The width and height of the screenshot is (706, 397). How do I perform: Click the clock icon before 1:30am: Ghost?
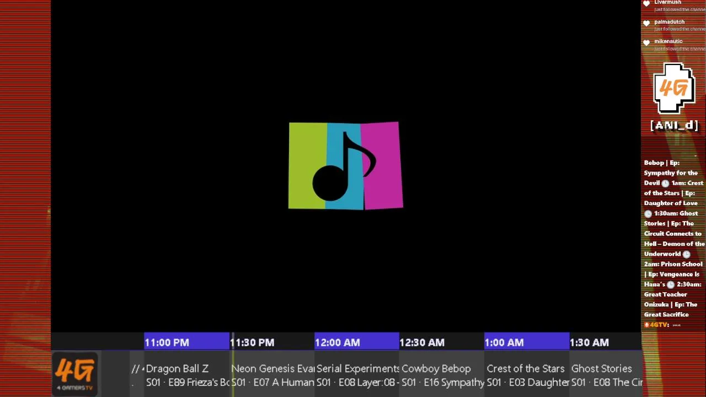coord(648,213)
